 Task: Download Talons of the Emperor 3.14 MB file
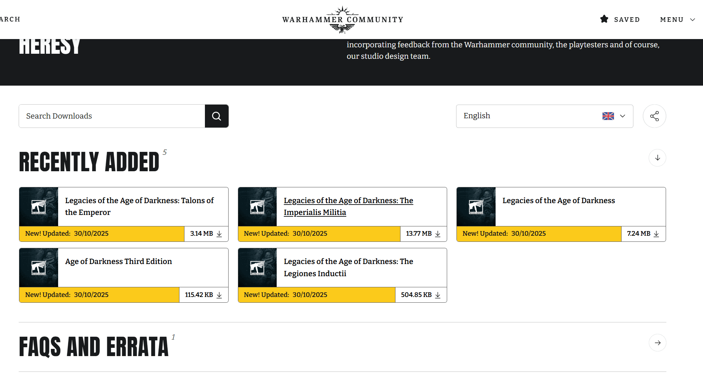pos(206,234)
